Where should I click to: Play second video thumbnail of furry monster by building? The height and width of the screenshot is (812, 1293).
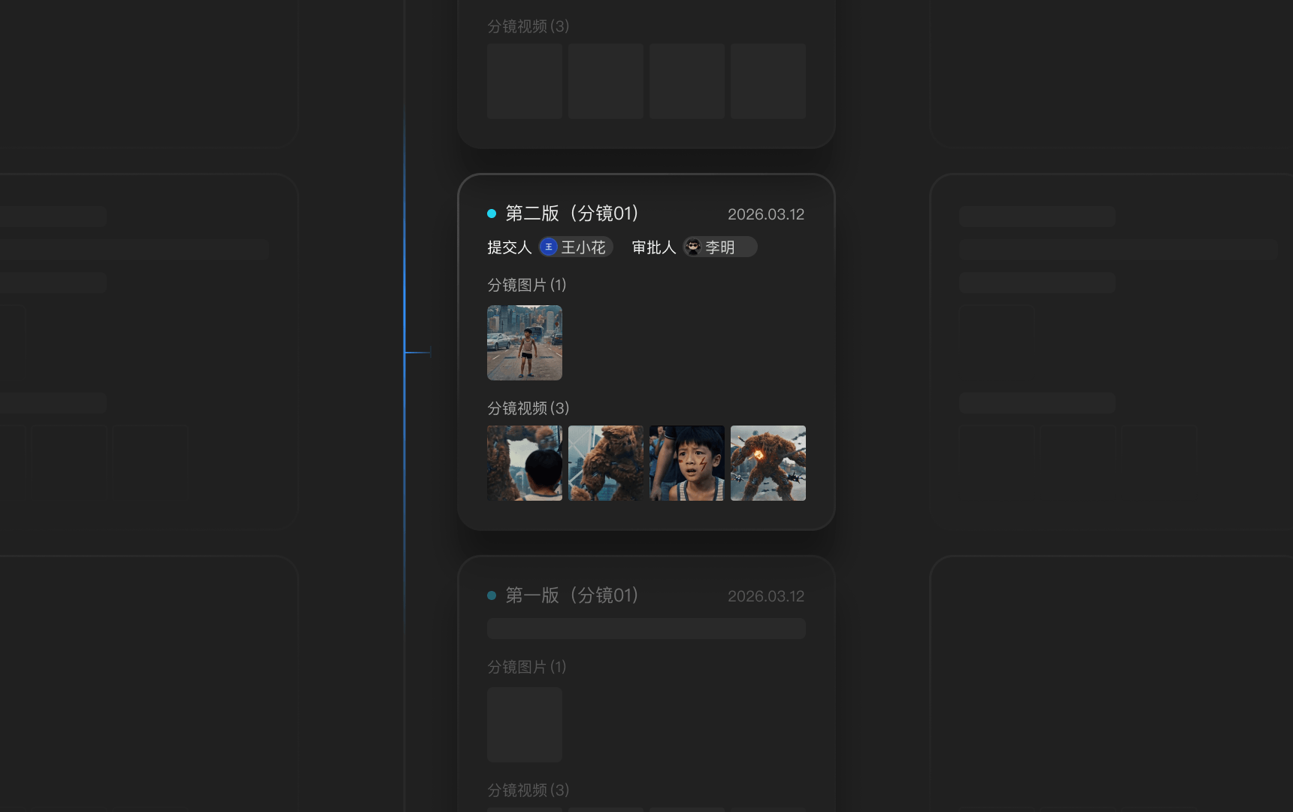606,463
